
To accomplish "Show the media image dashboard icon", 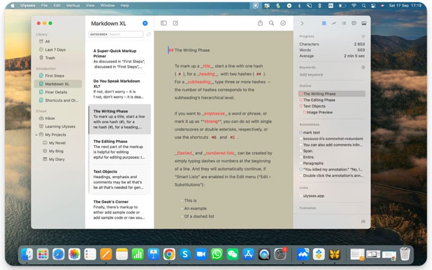I will pos(364,24).
